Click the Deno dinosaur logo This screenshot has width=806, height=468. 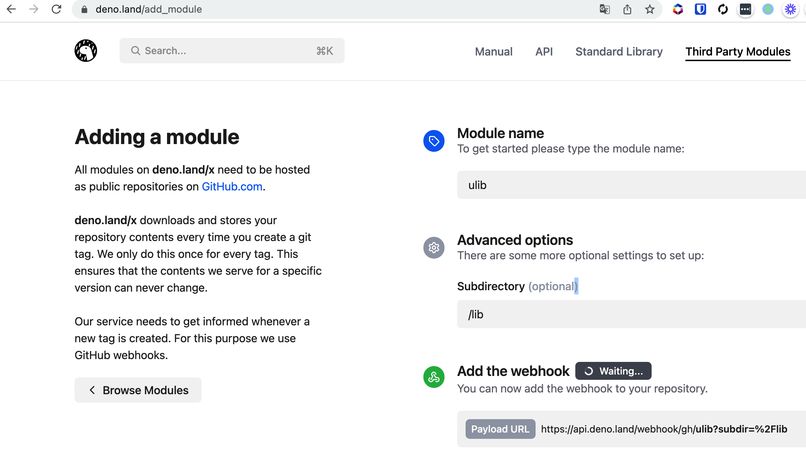pos(86,51)
